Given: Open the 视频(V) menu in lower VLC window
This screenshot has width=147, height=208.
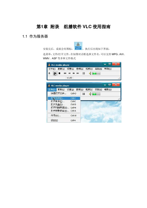Looking at the screenshot, I should coord(89,89).
